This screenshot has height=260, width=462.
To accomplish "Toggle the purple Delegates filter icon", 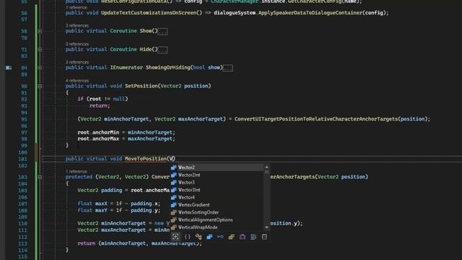I will [243, 237].
